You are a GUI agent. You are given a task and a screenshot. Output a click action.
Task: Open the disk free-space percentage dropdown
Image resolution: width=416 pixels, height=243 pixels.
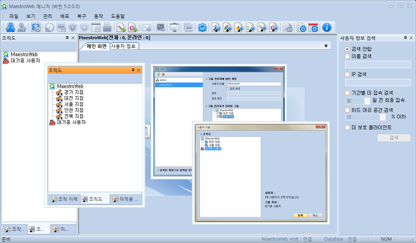coord(382,117)
